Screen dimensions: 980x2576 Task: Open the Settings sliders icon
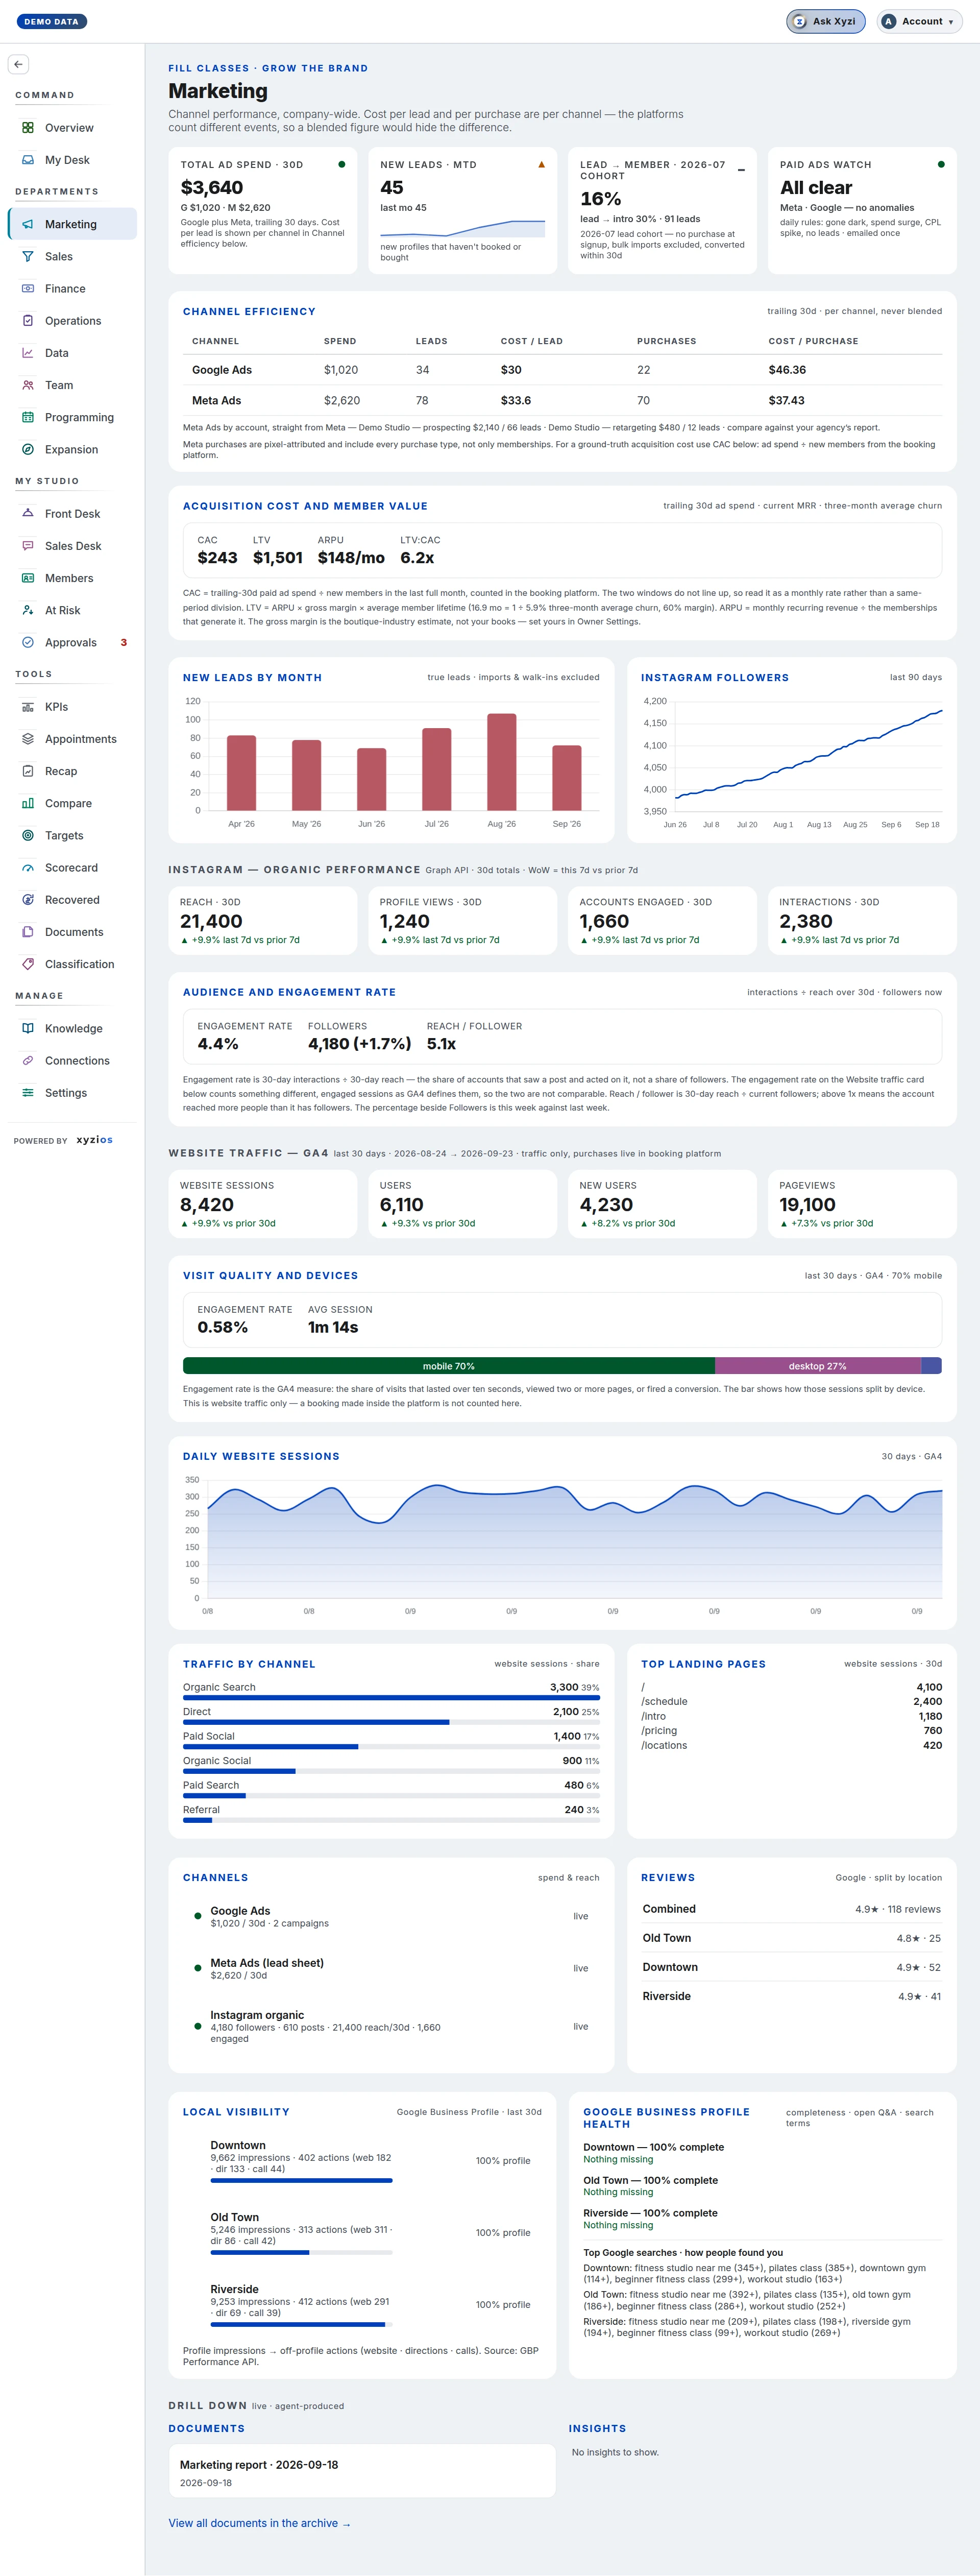tap(28, 1093)
